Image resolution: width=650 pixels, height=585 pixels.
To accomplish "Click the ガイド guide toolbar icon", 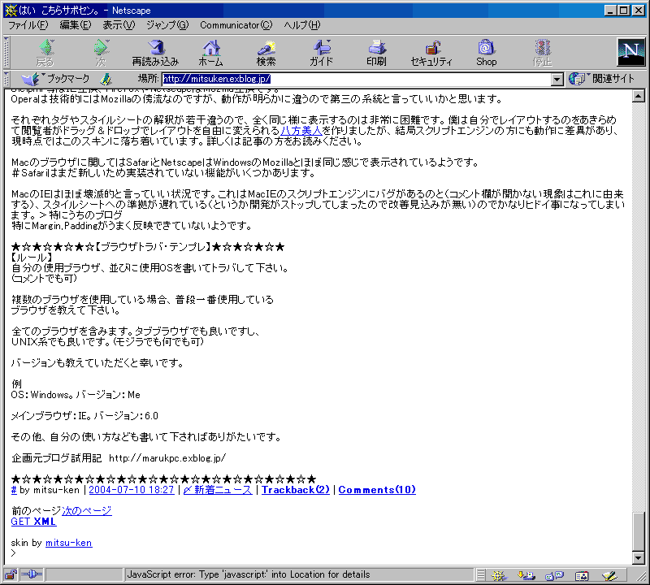I will tap(321, 53).
